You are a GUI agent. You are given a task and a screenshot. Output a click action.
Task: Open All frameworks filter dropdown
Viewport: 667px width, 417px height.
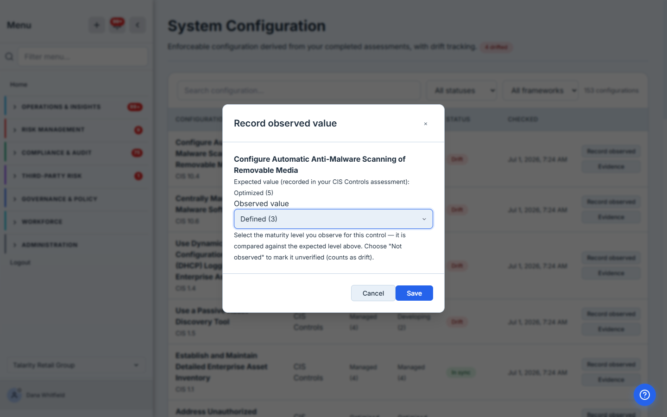[x=541, y=90]
